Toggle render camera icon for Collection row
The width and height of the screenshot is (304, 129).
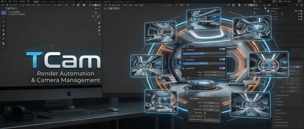tap(301, 11)
